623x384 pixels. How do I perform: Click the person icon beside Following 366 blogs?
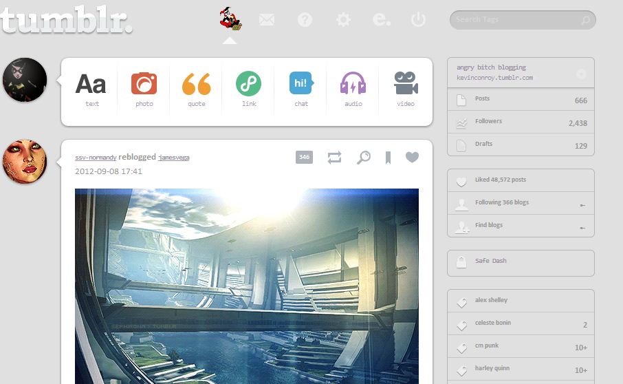tap(461, 204)
